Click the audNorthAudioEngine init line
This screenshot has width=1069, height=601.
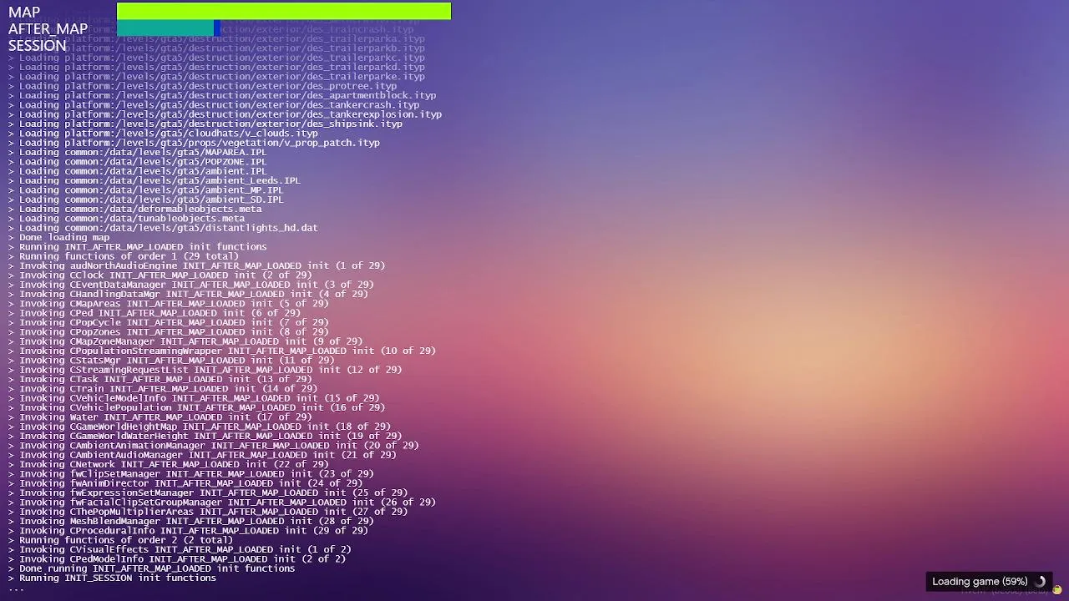(x=196, y=265)
